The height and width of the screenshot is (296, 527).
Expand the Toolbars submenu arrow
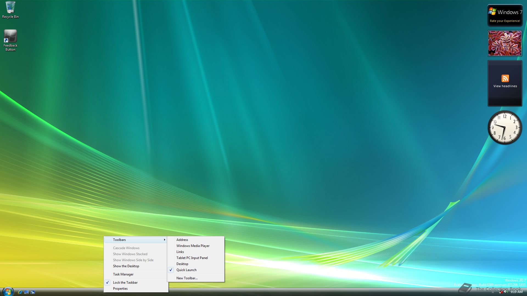click(x=164, y=240)
